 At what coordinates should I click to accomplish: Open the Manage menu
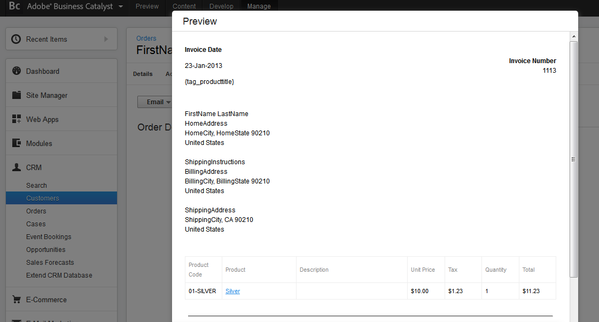tap(259, 6)
